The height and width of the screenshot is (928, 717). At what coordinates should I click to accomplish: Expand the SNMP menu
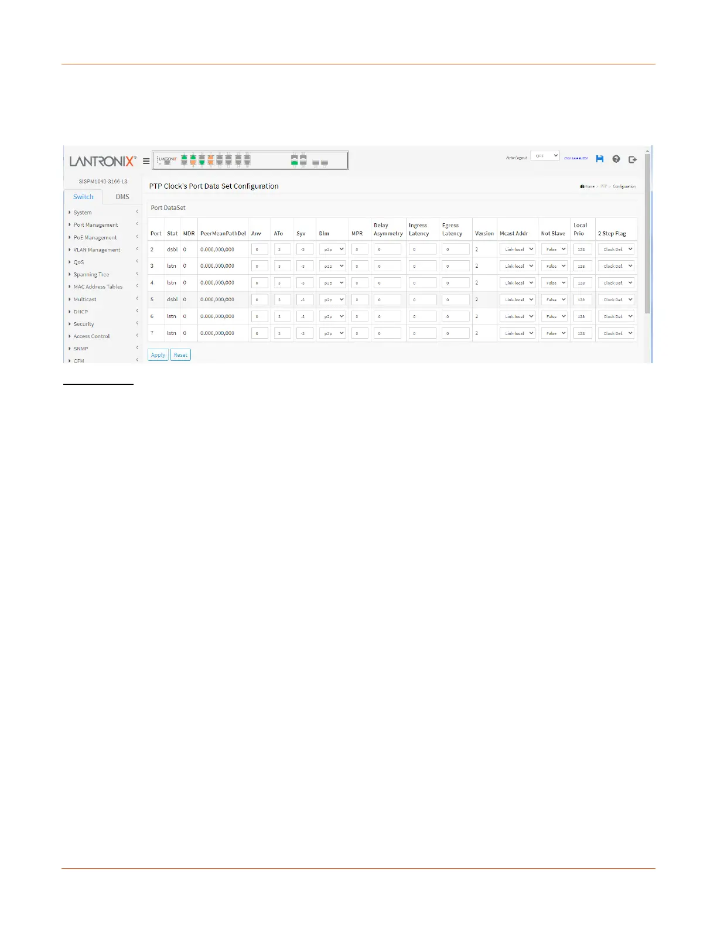pos(104,349)
